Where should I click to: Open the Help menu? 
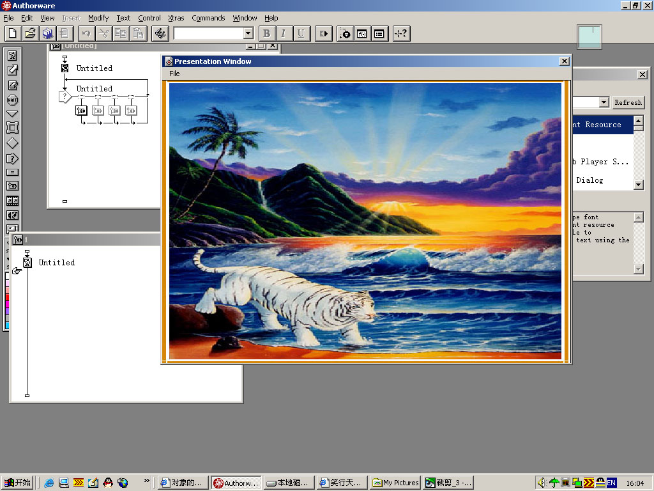(271, 18)
